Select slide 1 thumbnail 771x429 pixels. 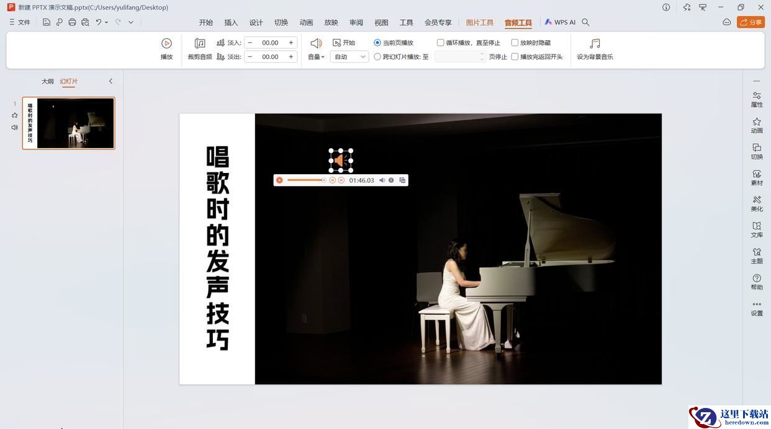(x=69, y=123)
